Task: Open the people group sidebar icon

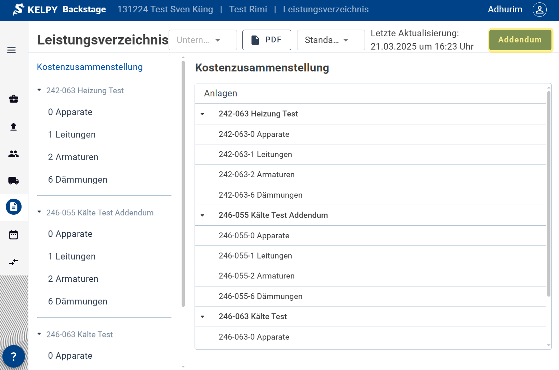Action: [x=14, y=154]
